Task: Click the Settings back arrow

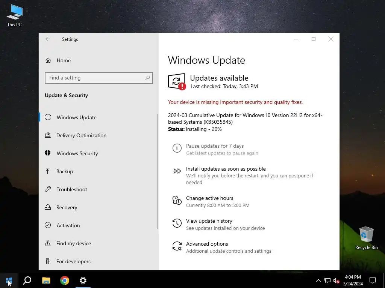Action: coord(48,39)
